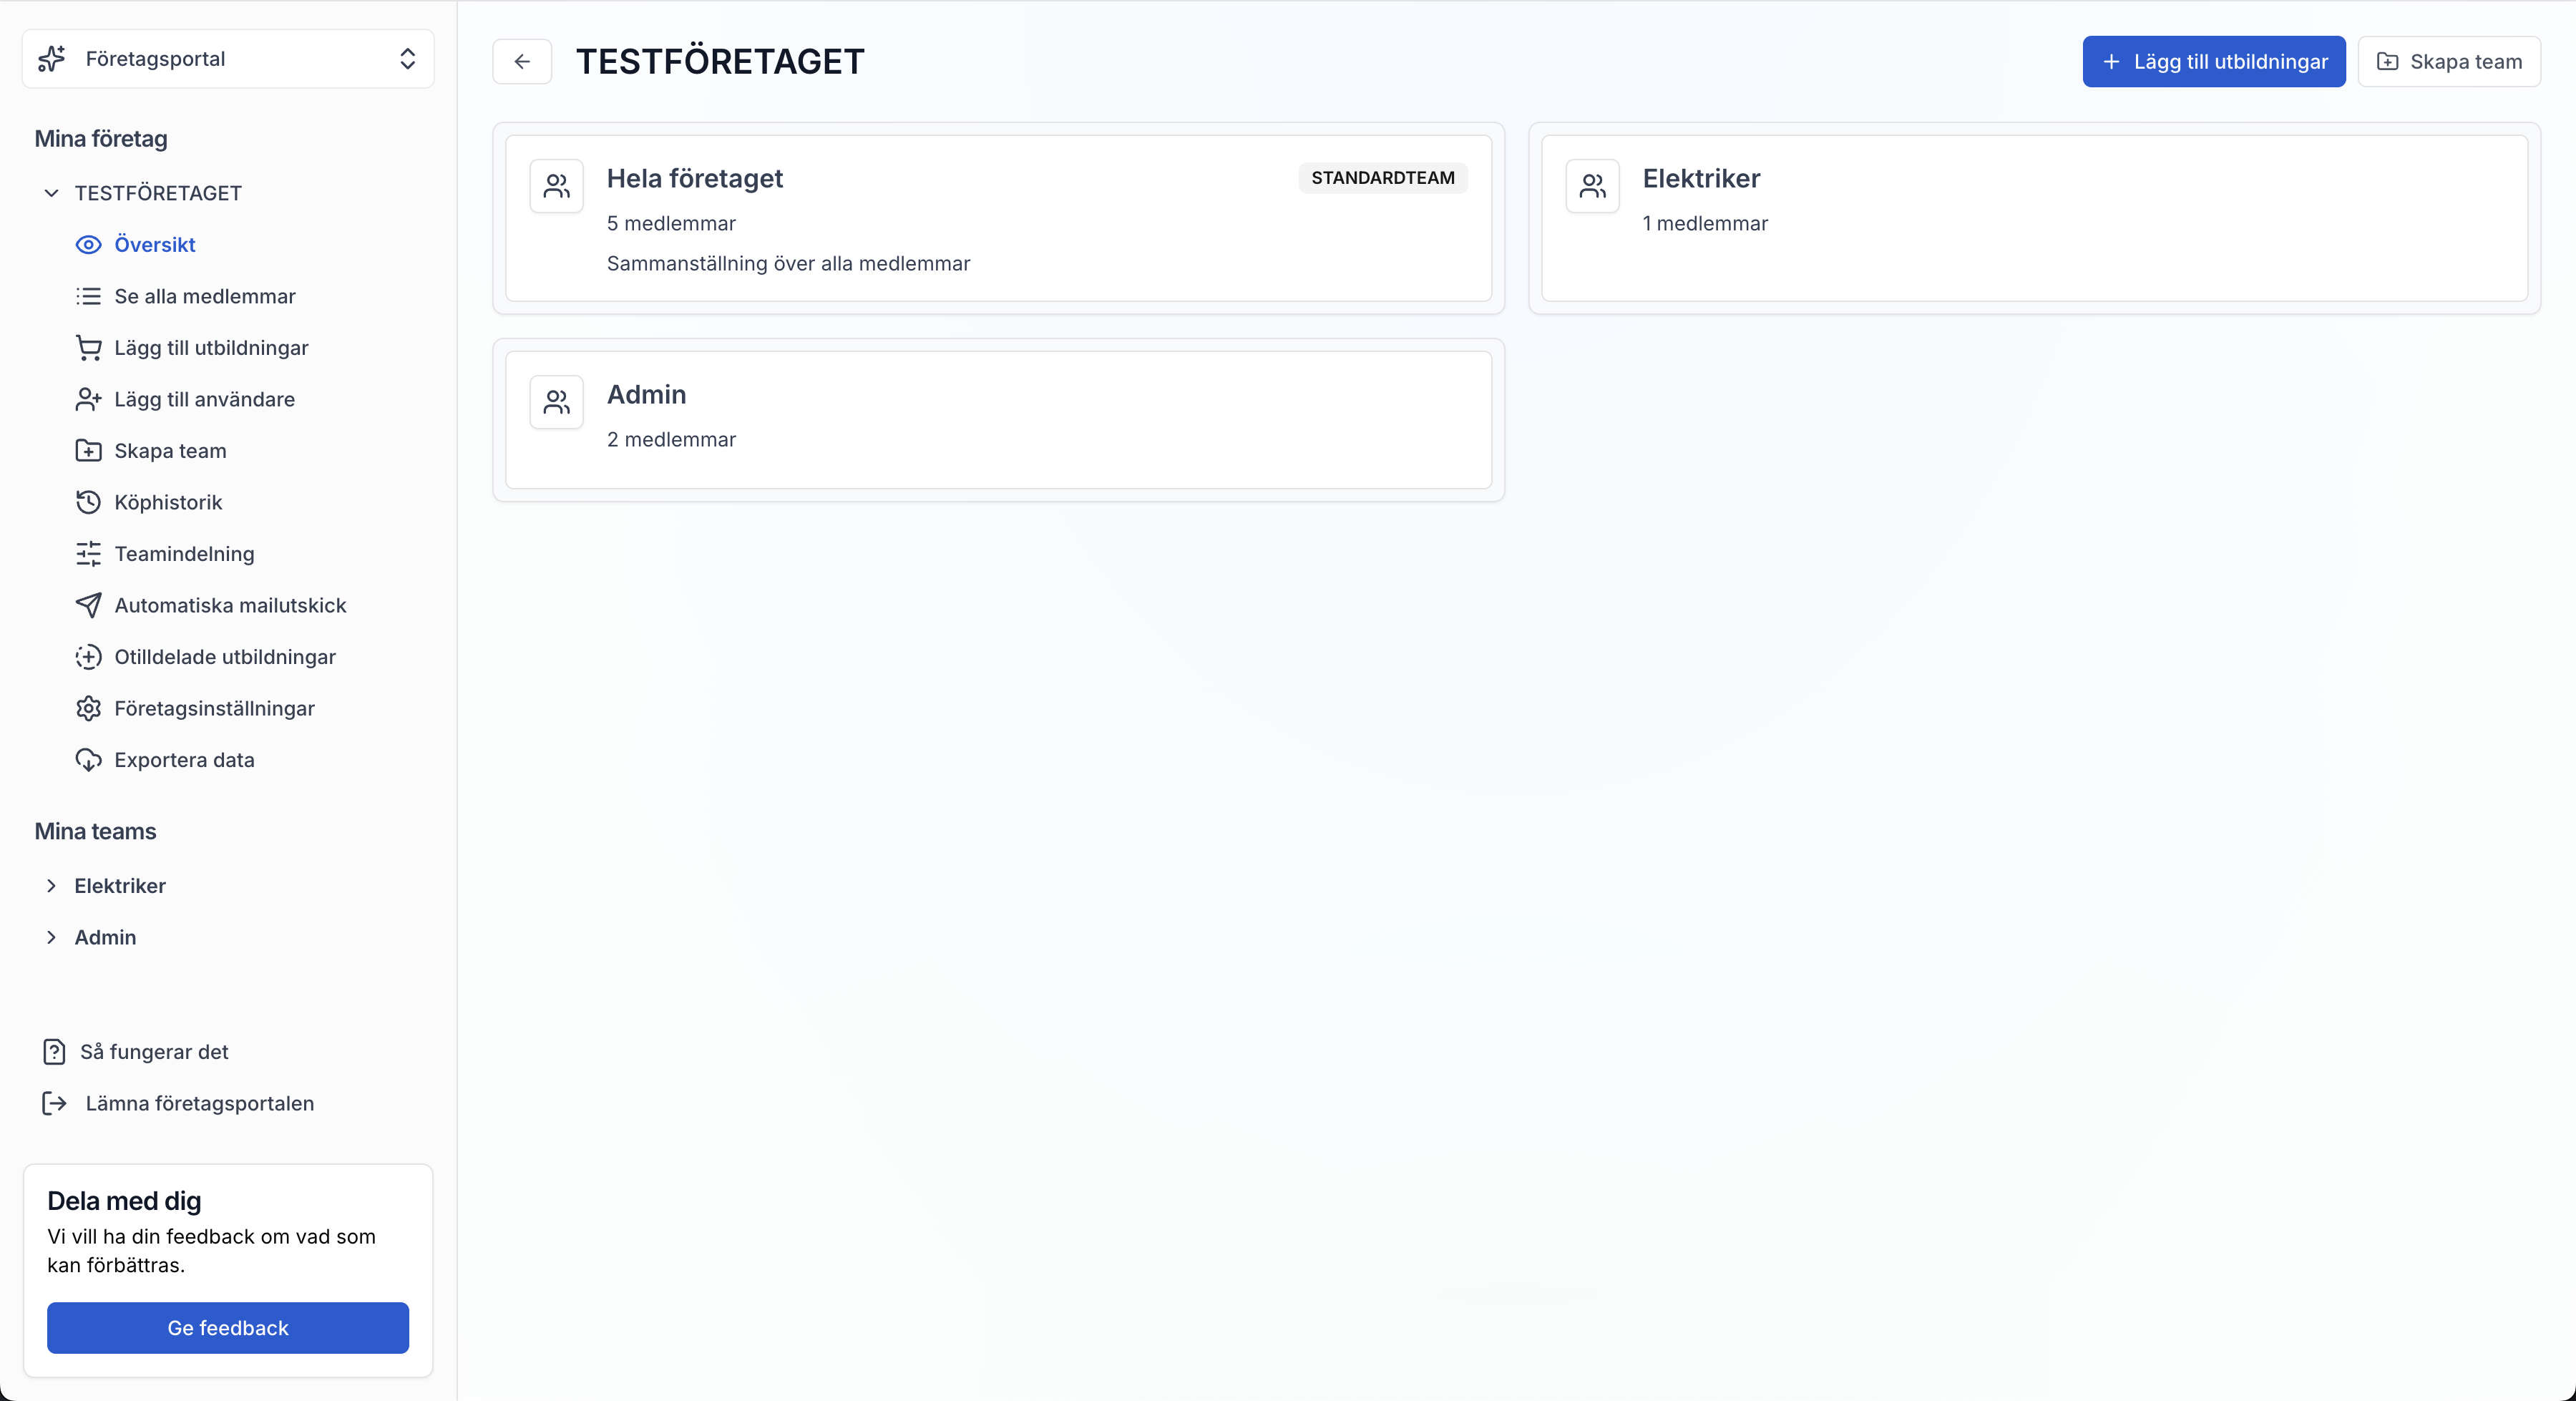
Task: Click the Ge feedback button
Action: pyautogui.click(x=228, y=1328)
